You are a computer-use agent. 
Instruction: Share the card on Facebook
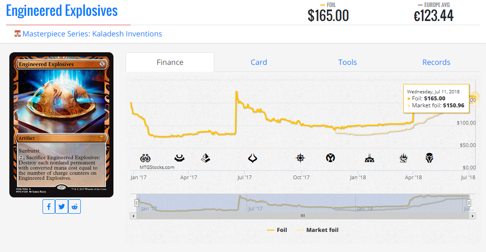pyautogui.click(x=49, y=207)
